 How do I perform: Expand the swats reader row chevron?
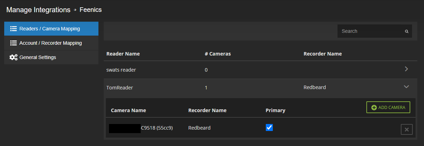(406, 69)
